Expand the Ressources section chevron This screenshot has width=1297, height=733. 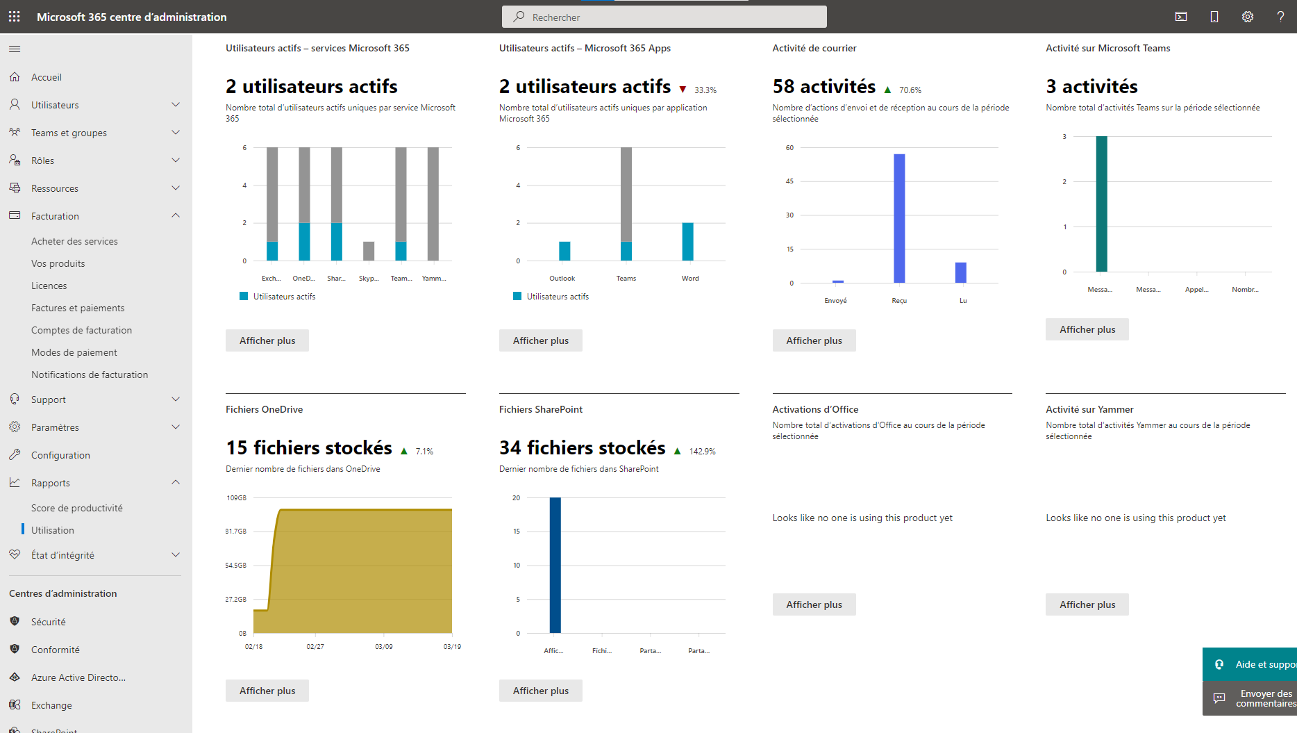click(176, 188)
